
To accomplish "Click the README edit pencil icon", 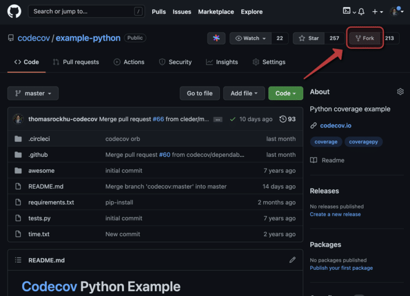I will 293,260.
